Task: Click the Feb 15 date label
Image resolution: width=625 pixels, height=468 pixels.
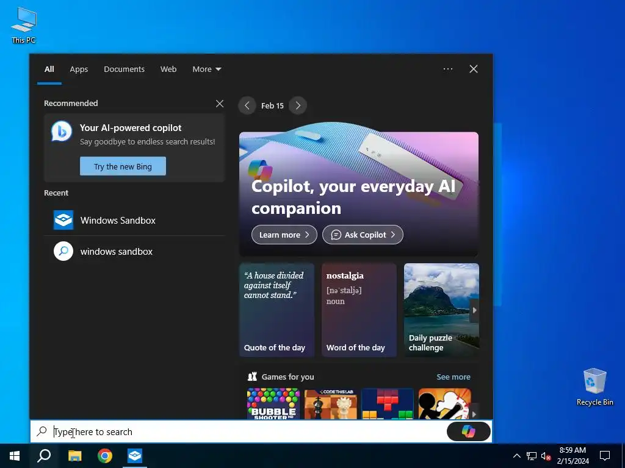Action: pos(272,106)
